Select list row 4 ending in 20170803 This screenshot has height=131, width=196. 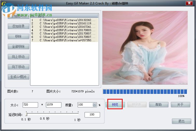[x=65, y=30]
